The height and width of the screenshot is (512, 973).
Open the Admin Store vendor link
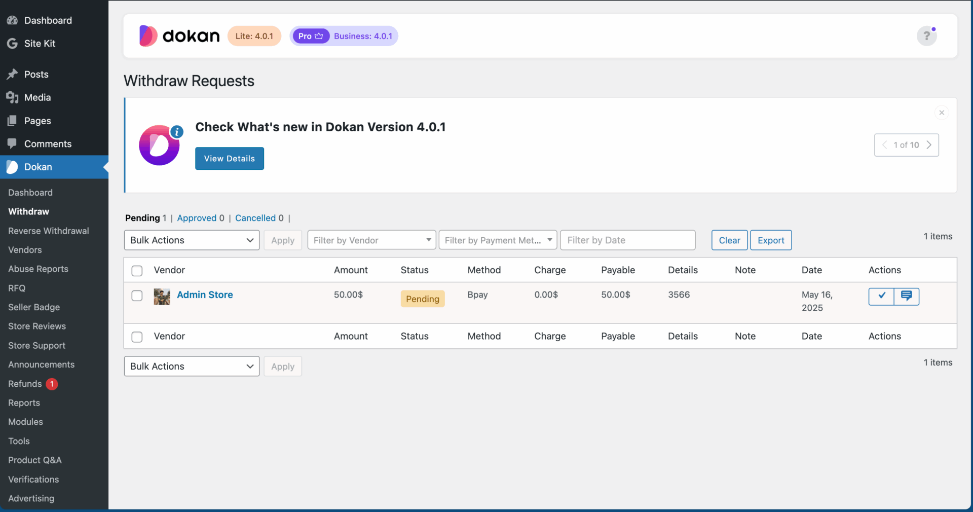click(205, 295)
